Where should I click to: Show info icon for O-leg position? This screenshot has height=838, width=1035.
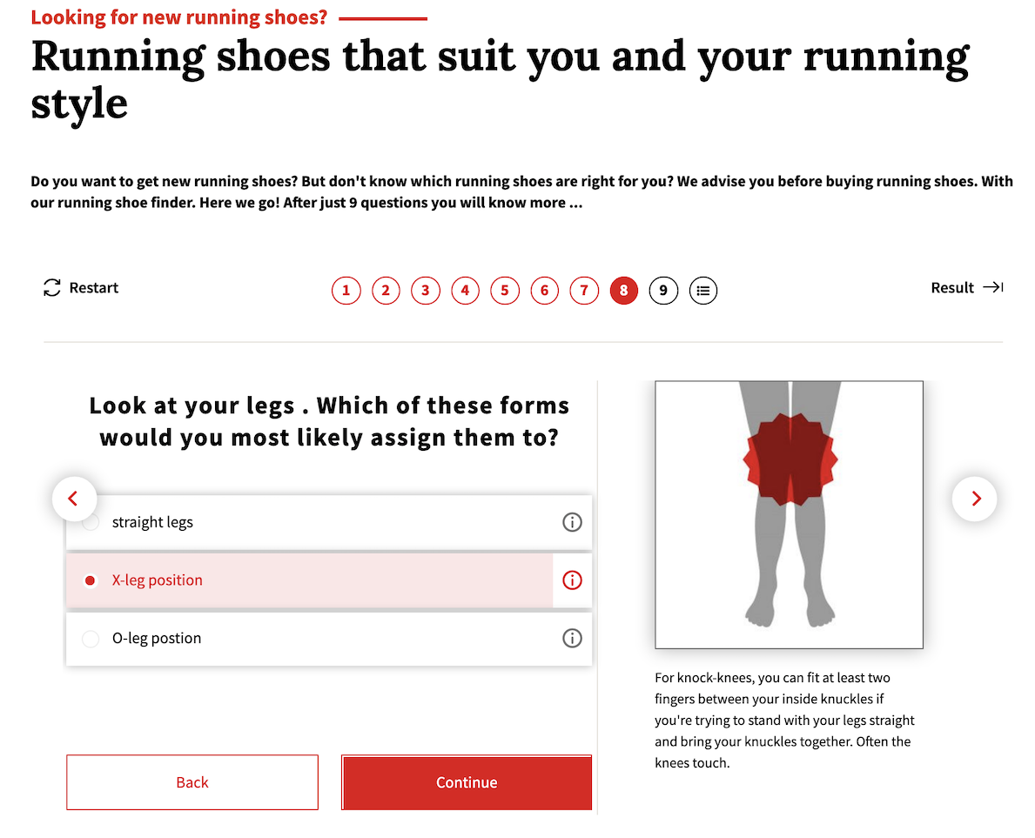tap(572, 639)
